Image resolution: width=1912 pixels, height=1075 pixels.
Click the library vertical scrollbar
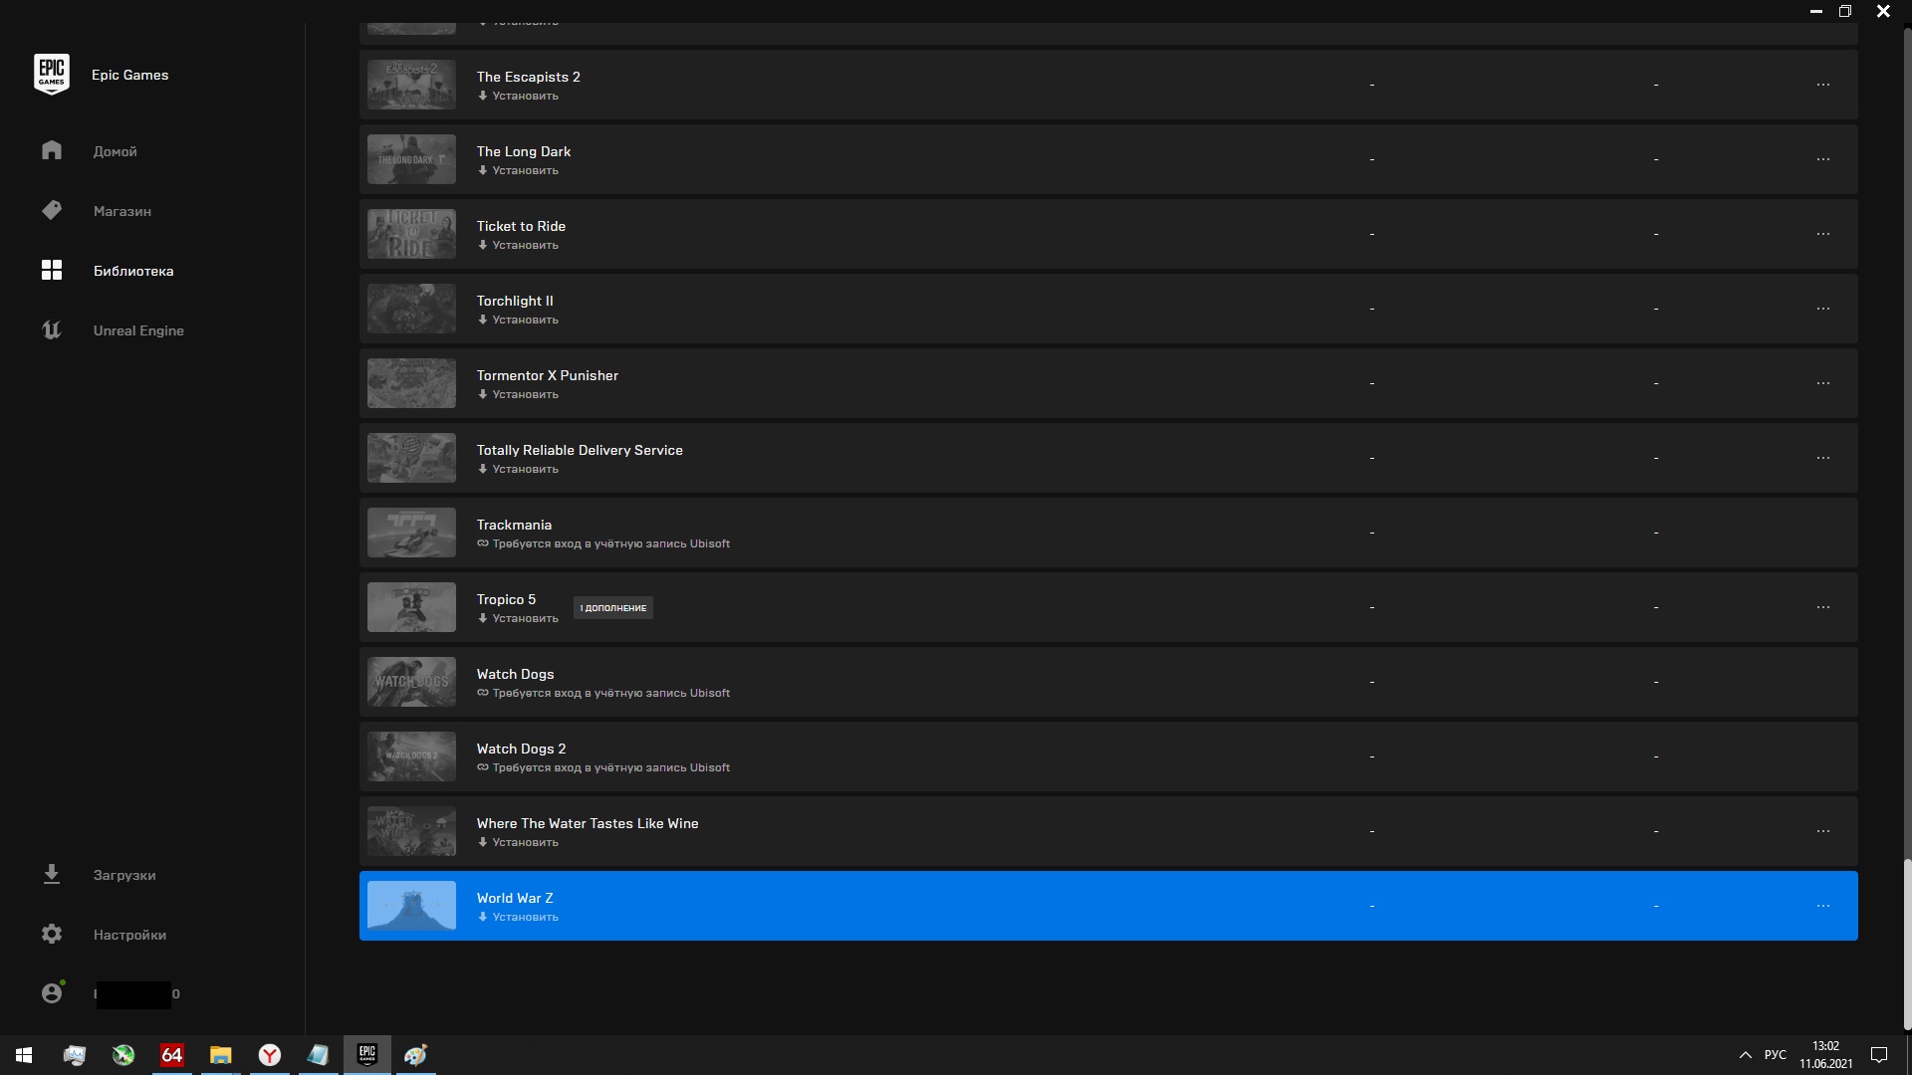point(1907,944)
